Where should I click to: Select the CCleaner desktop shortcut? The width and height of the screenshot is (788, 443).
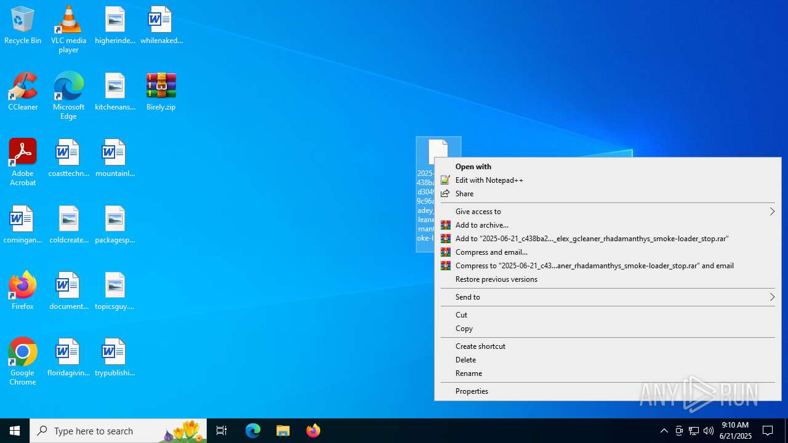coord(23,92)
